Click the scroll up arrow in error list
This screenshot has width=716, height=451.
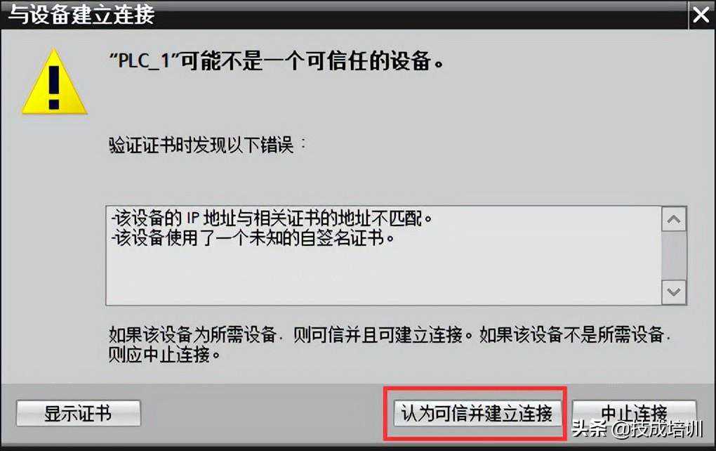674,220
